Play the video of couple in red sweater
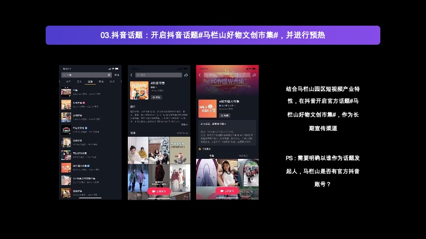The height and width of the screenshot is (239, 426). pos(180,178)
